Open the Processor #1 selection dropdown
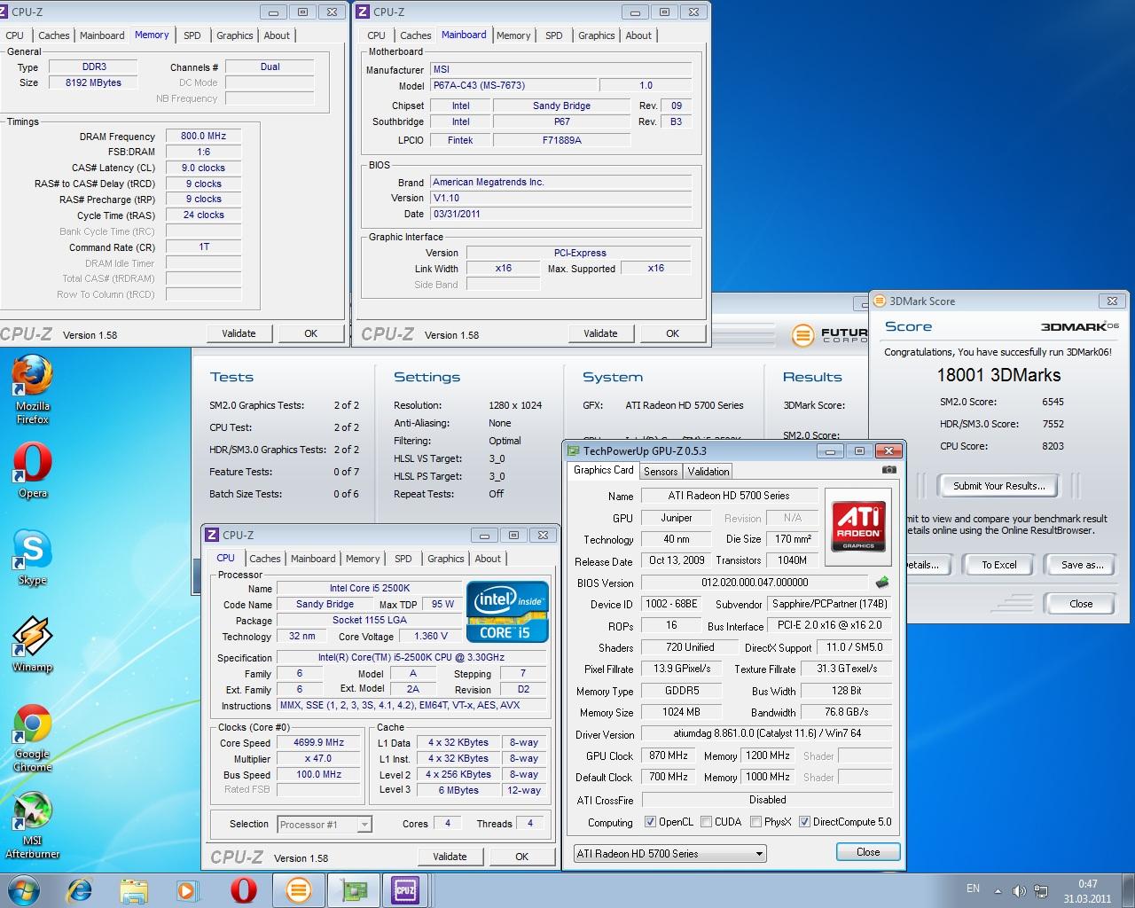 pos(325,825)
